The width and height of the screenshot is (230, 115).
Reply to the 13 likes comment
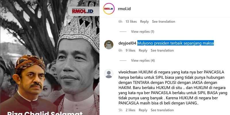tap(144, 22)
